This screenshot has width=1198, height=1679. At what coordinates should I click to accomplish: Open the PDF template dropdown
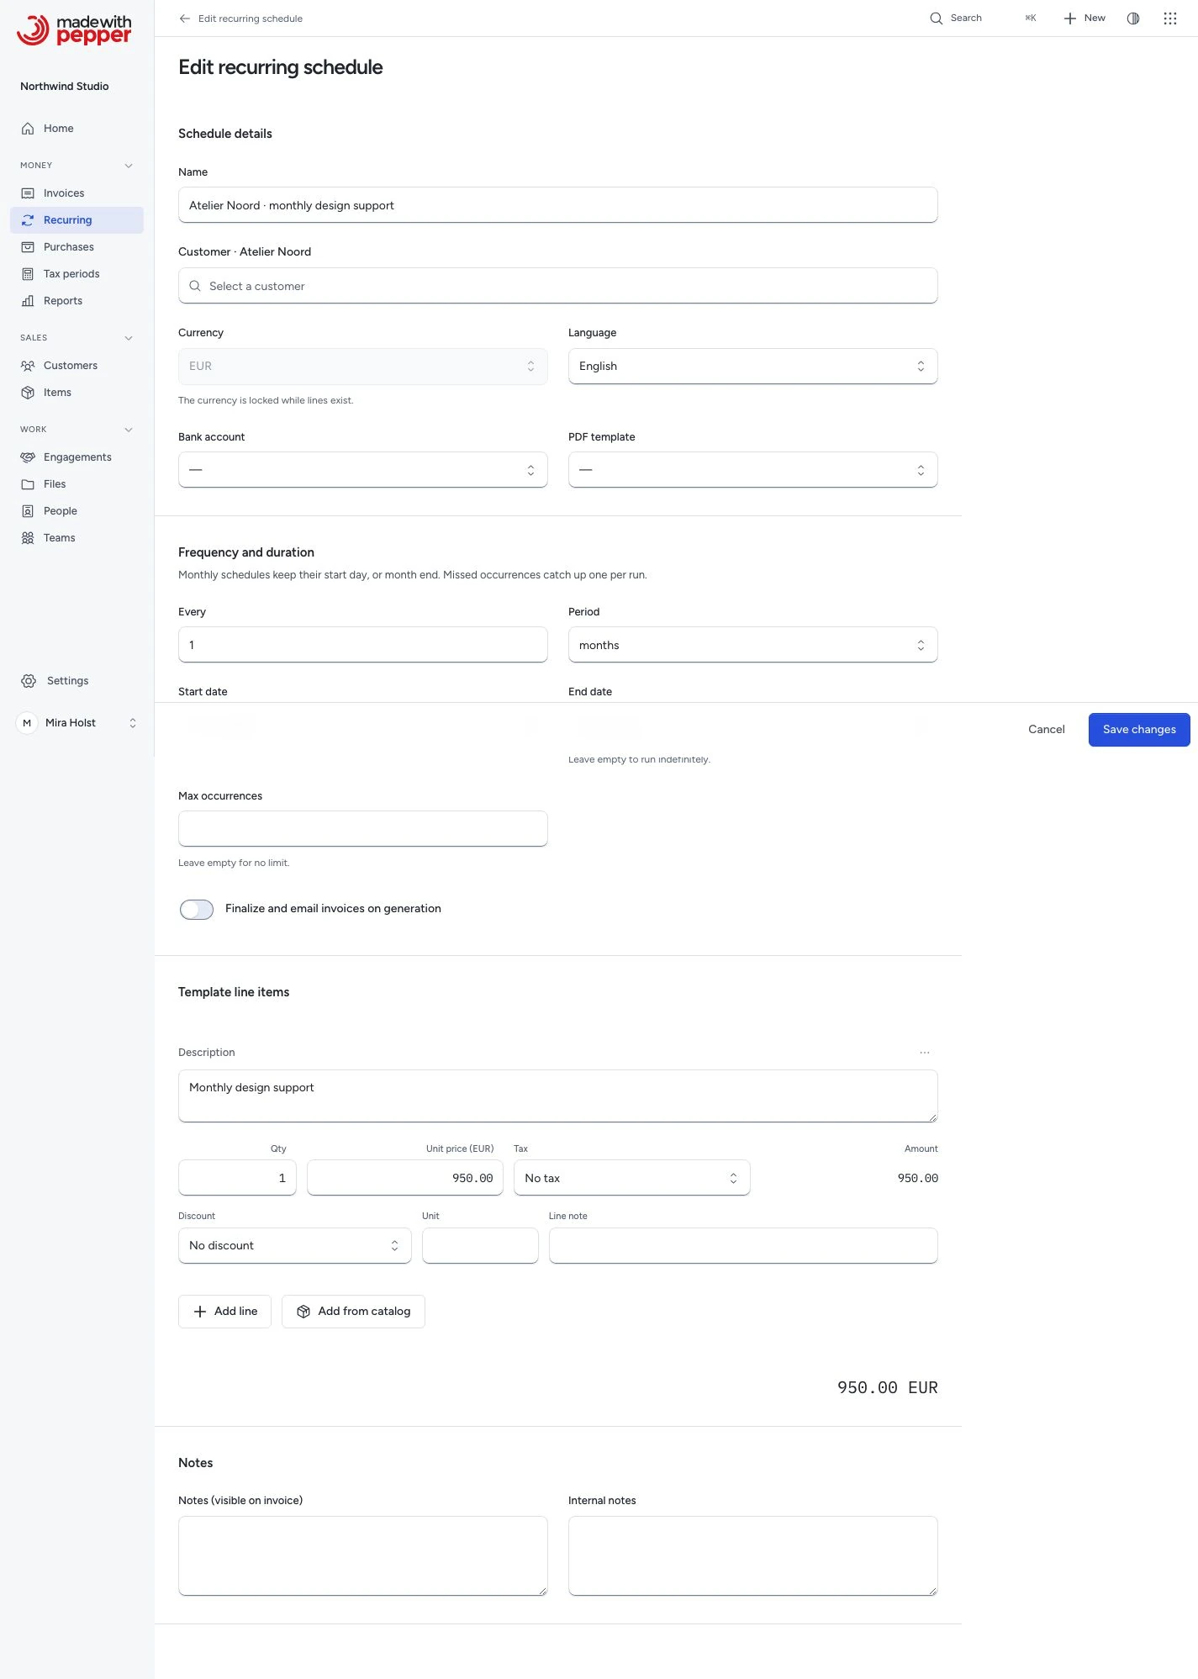point(752,470)
